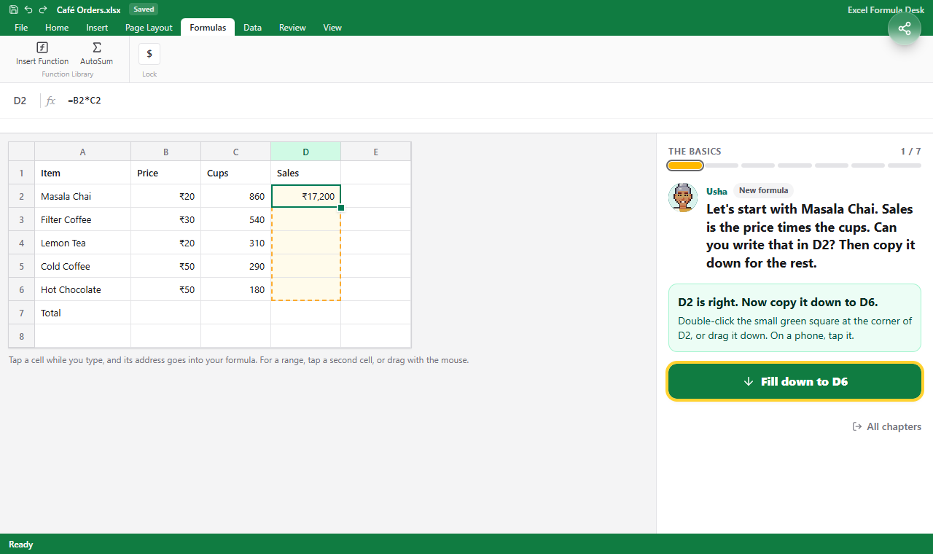Image resolution: width=933 pixels, height=554 pixels.
Task: Return to All chapters
Action: coord(886,426)
